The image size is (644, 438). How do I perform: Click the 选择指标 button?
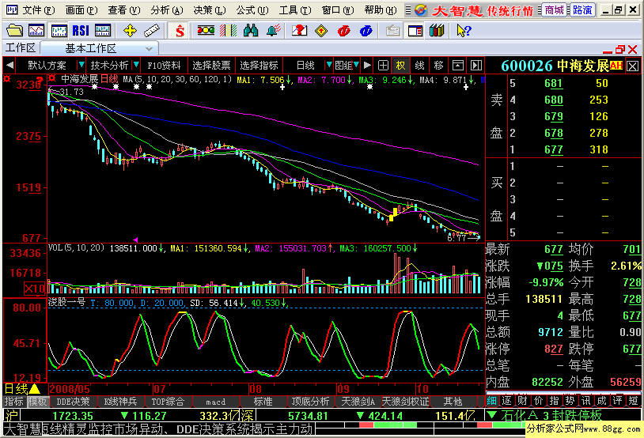tap(259, 66)
